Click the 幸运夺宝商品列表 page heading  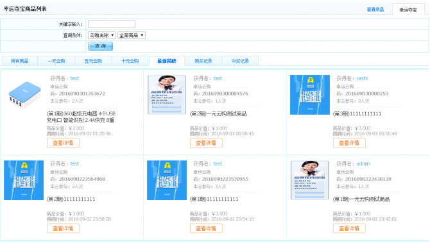[25, 9]
